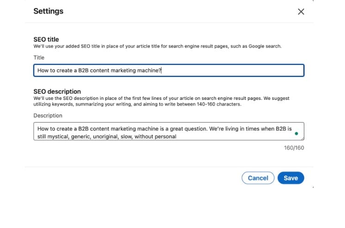Close the Settings dialog with the X

click(x=301, y=12)
